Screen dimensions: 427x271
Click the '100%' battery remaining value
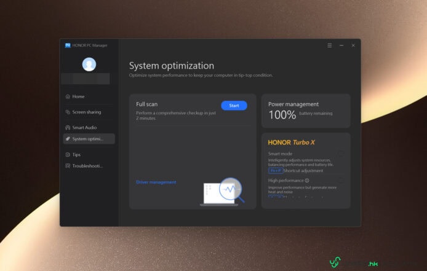(x=282, y=115)
